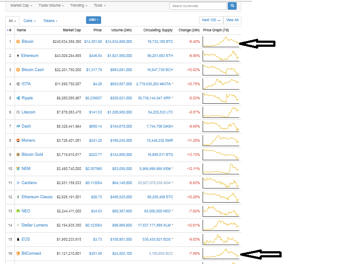Click the Ethereum diamond logo icon
Screen dimensions: 339x264
point(18,56)
